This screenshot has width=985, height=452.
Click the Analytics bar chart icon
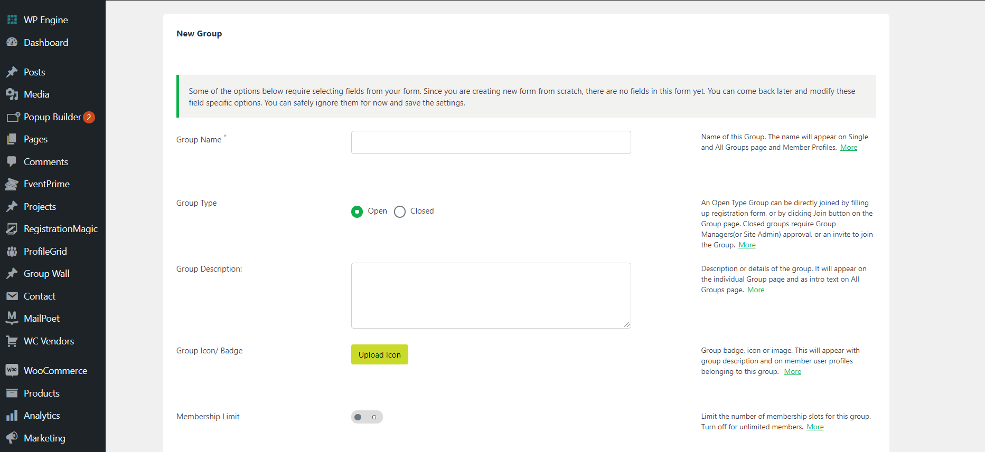point(12,416)
